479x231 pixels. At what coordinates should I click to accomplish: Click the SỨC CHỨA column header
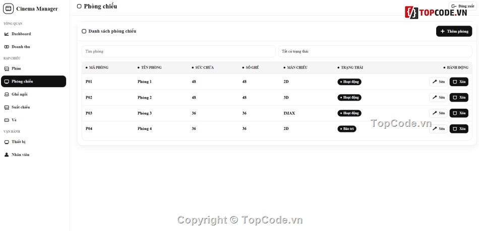click(203, 67)
